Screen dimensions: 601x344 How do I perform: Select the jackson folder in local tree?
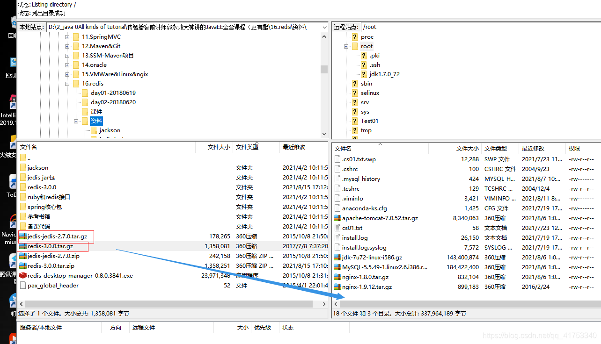[x=110, y=130]
